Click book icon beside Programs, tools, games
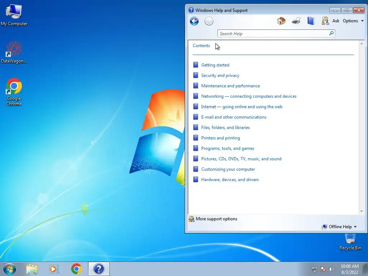The image size is (368, 276). (x=195, y=148)
